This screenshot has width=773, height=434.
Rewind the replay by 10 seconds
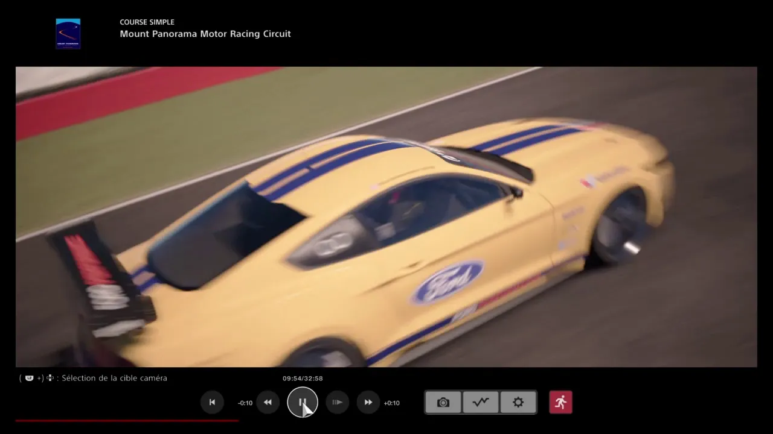268,402
